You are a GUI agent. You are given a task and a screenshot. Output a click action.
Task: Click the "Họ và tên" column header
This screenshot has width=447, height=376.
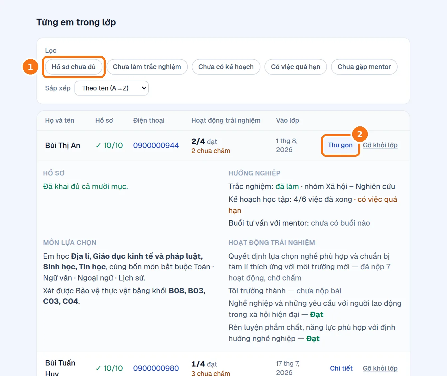click(60, 121)
